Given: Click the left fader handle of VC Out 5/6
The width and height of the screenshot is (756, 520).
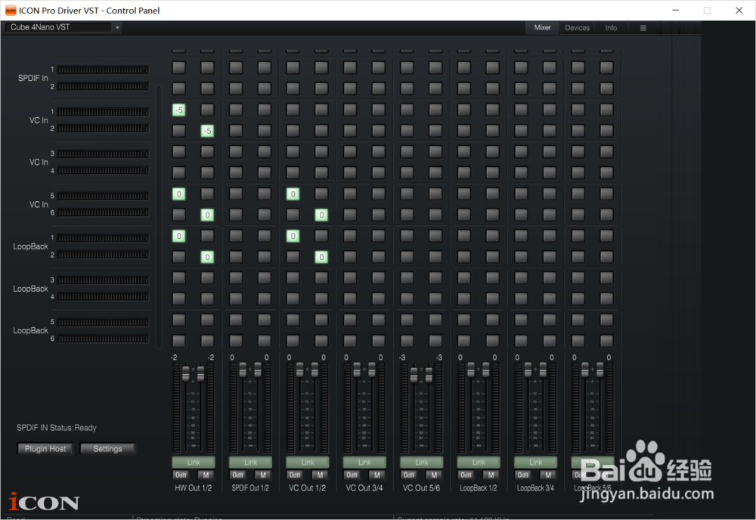Looking at the screenshot, I should pos(414,375).
